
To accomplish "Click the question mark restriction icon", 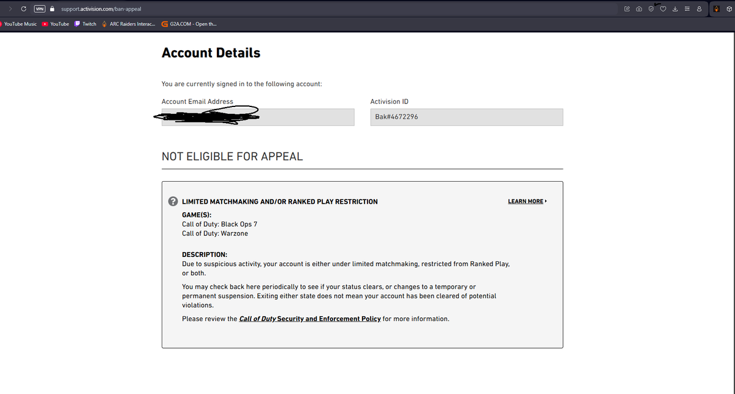I will 173,201.
